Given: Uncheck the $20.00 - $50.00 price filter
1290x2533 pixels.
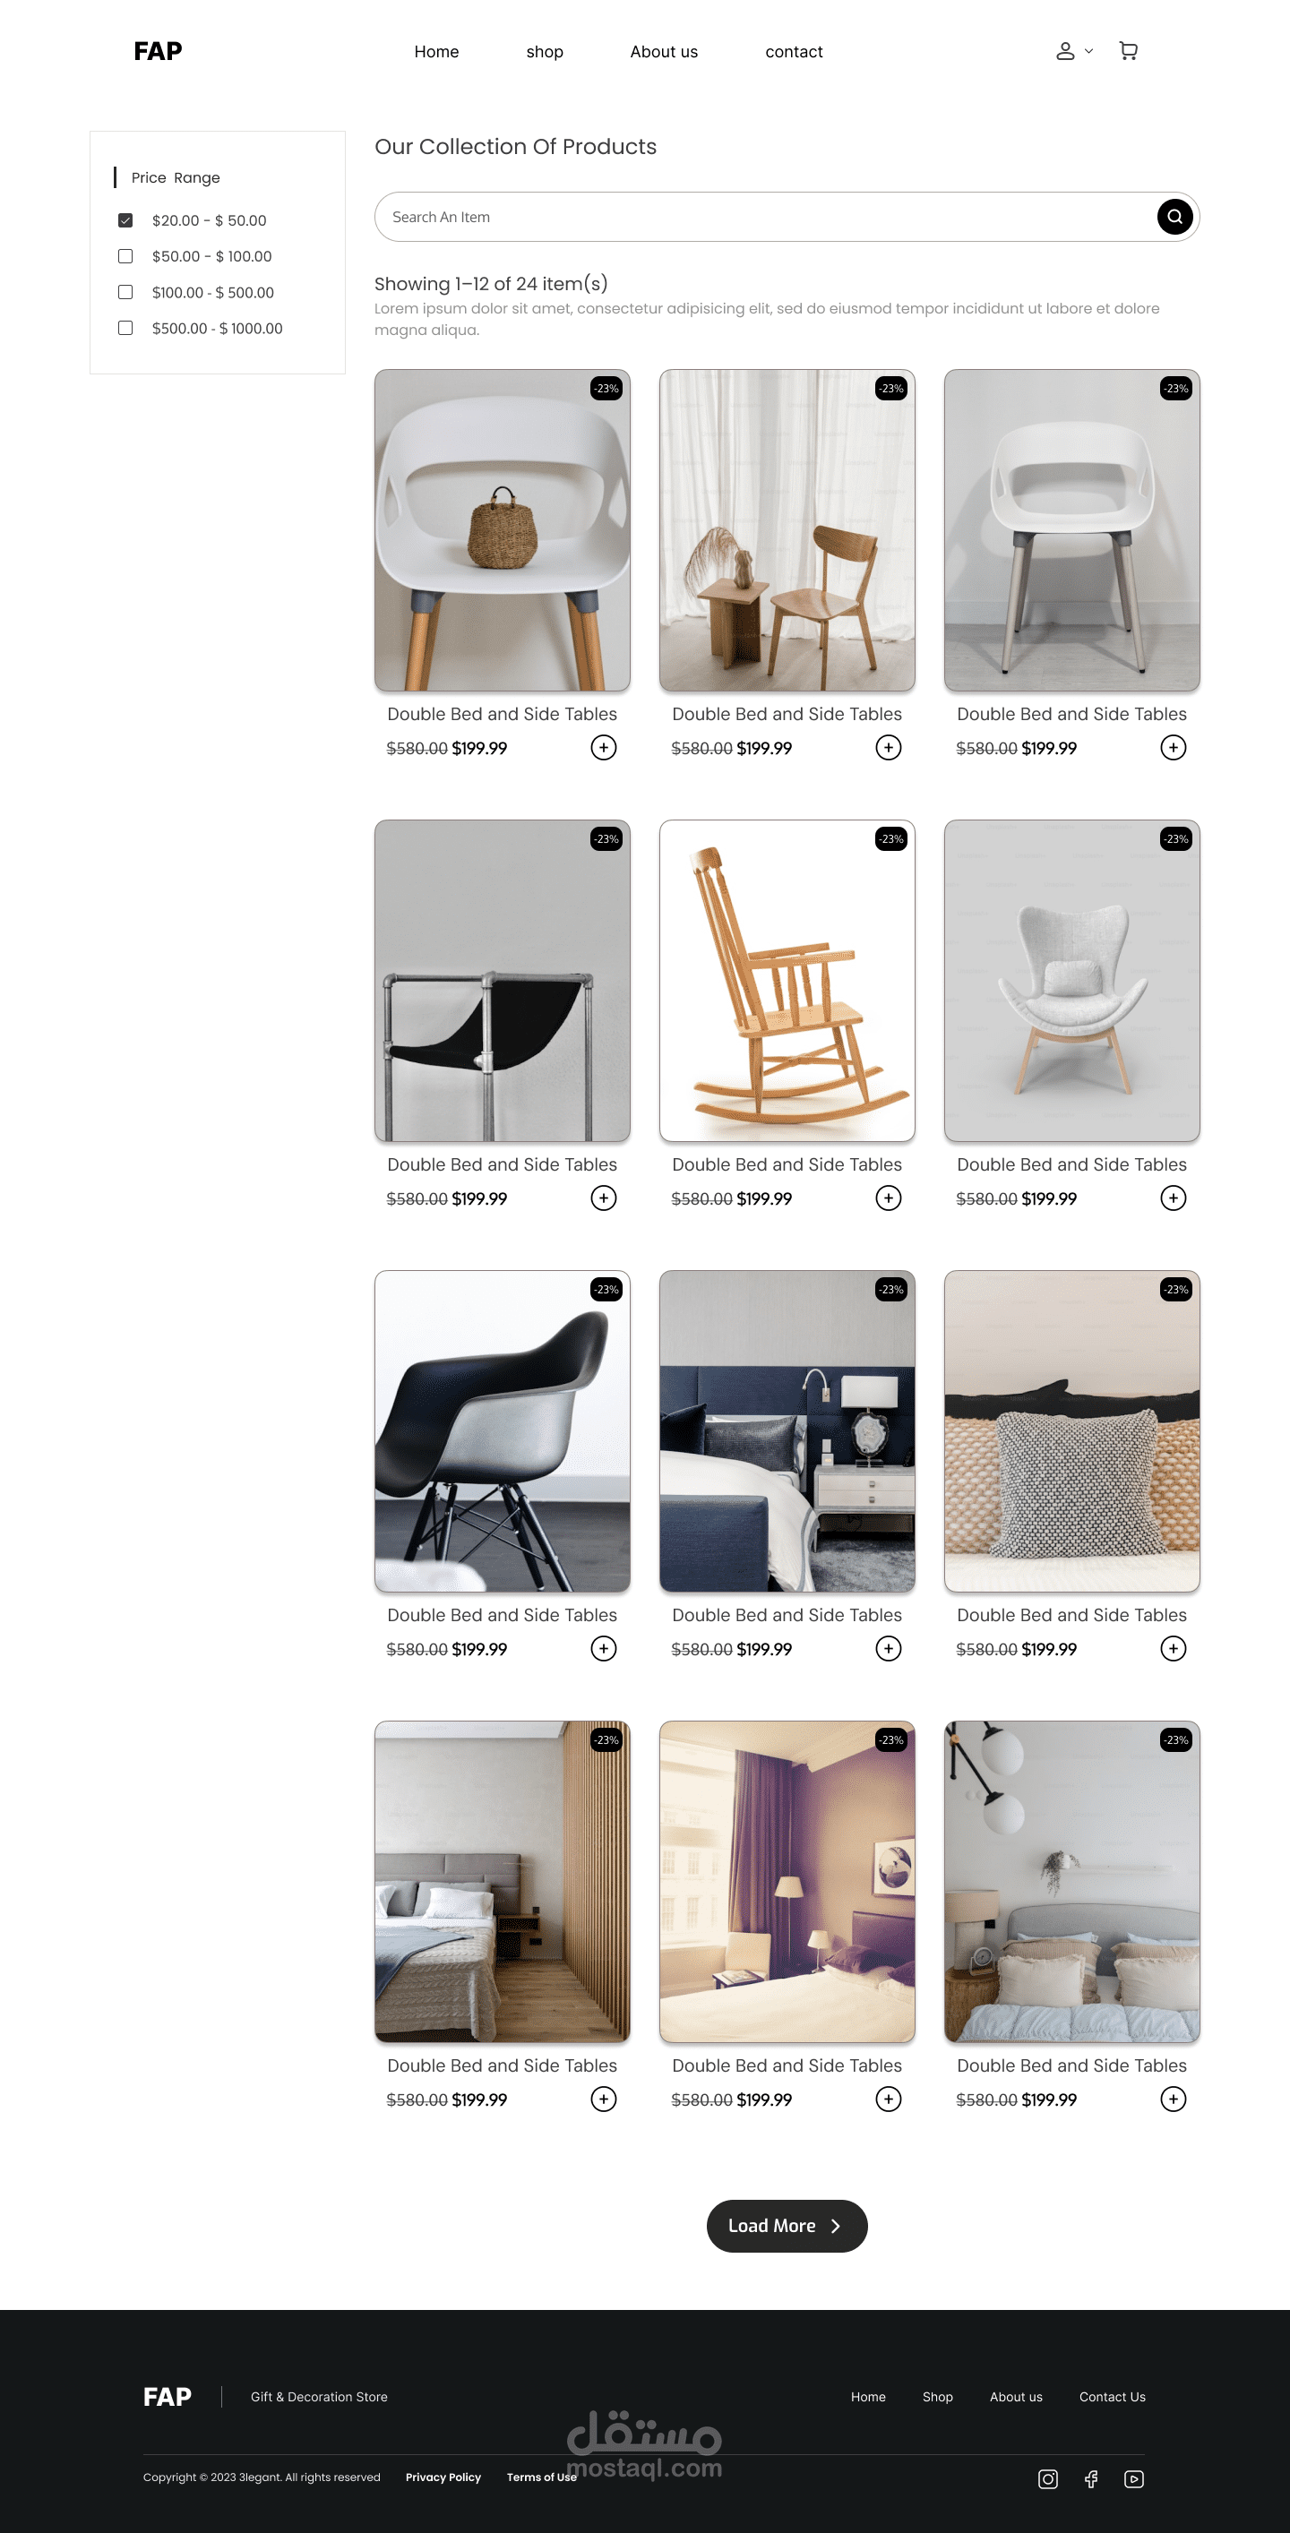Looking at the screenshot, I should click(x=125, y=220).
